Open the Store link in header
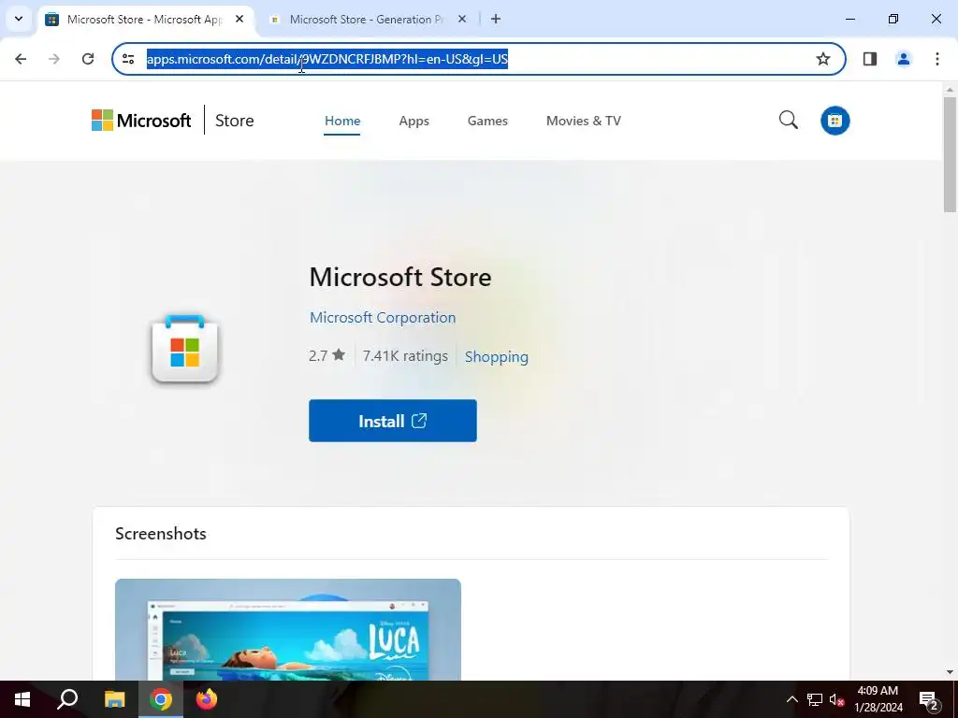 (x=235, y=121)
